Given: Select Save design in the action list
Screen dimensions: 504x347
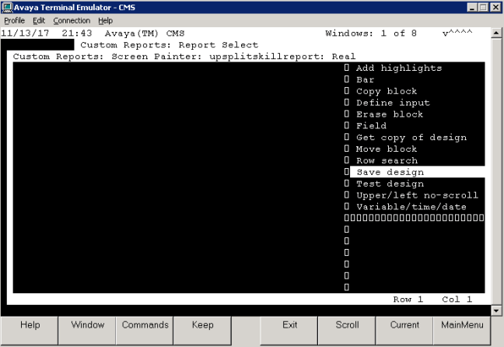Looking at the screenshot, I should [390, 172].
